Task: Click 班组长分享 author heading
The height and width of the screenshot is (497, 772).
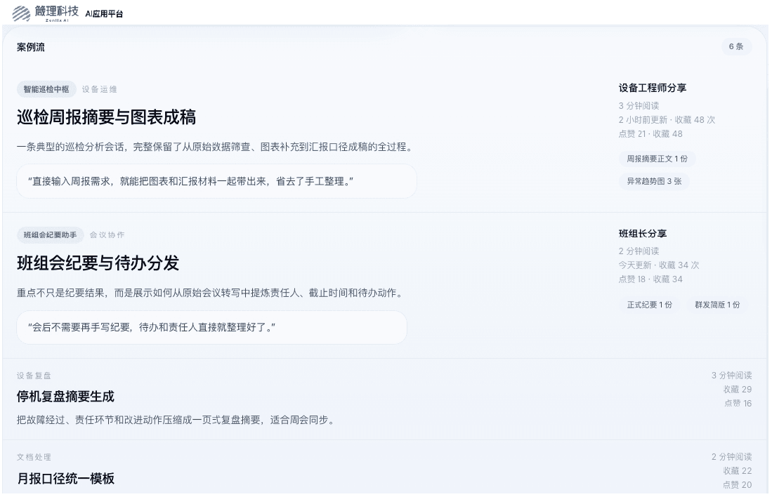Action: point(643,233)
